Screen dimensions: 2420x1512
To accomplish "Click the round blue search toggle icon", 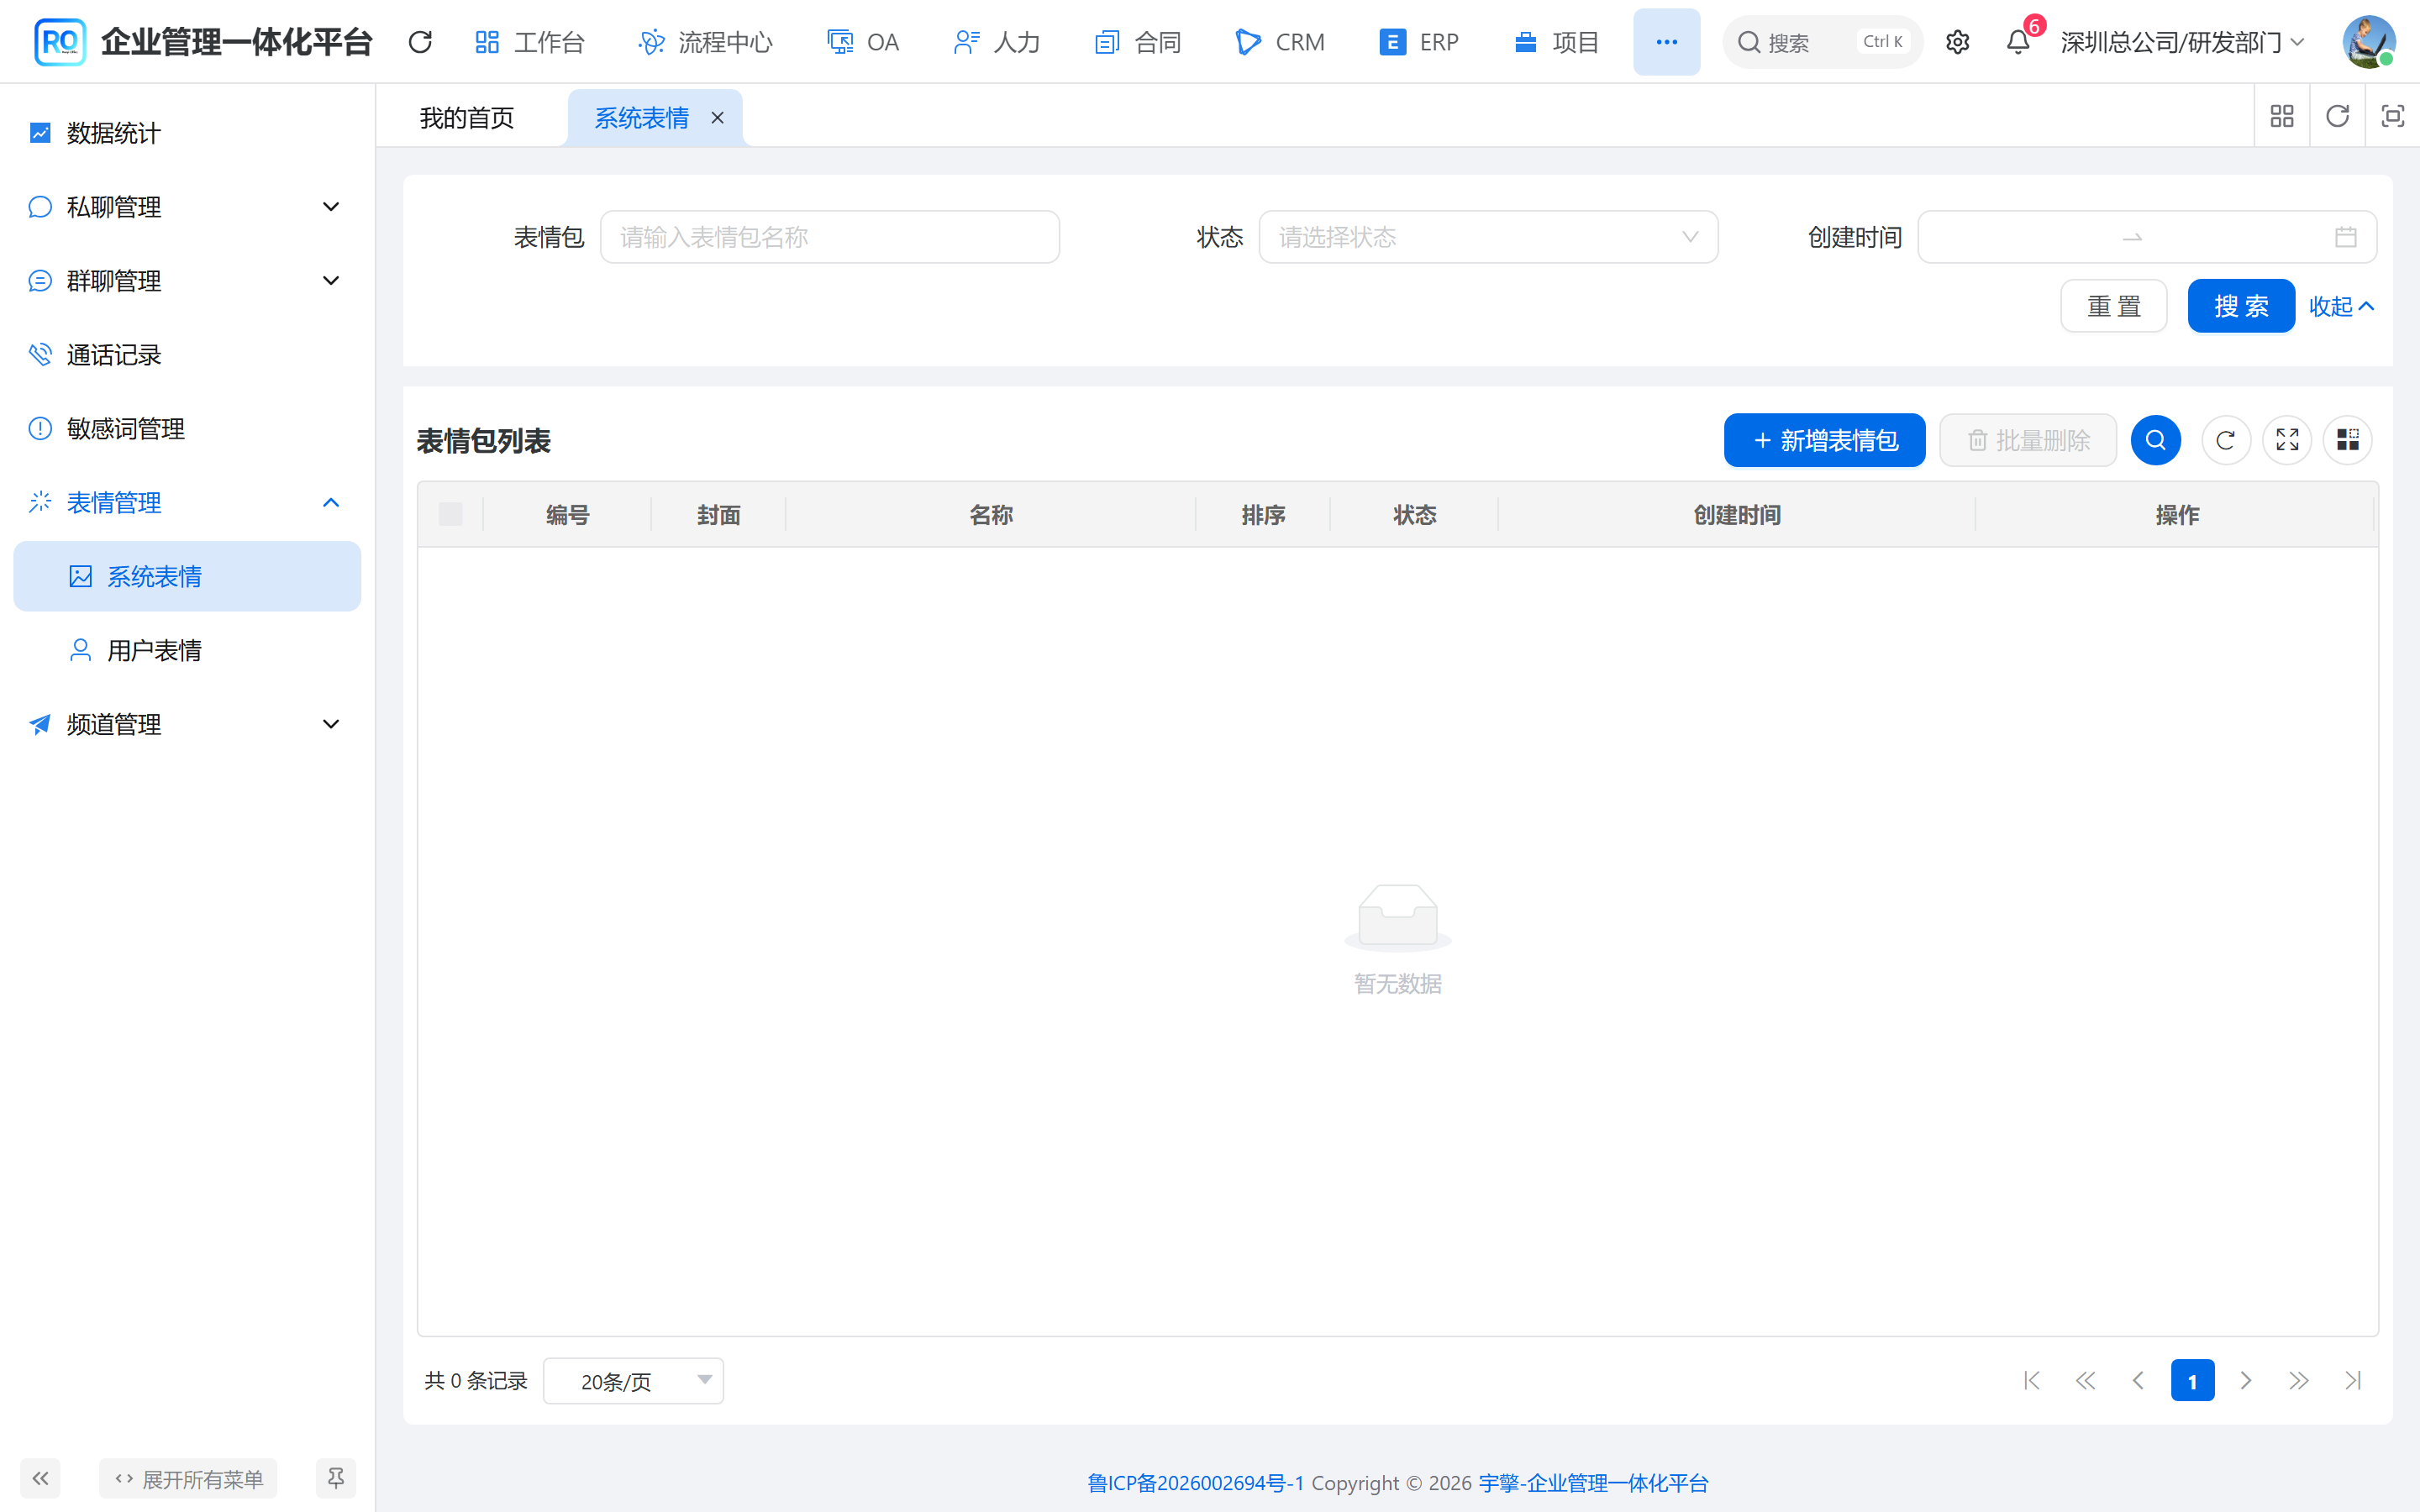I will (2155, 440).
